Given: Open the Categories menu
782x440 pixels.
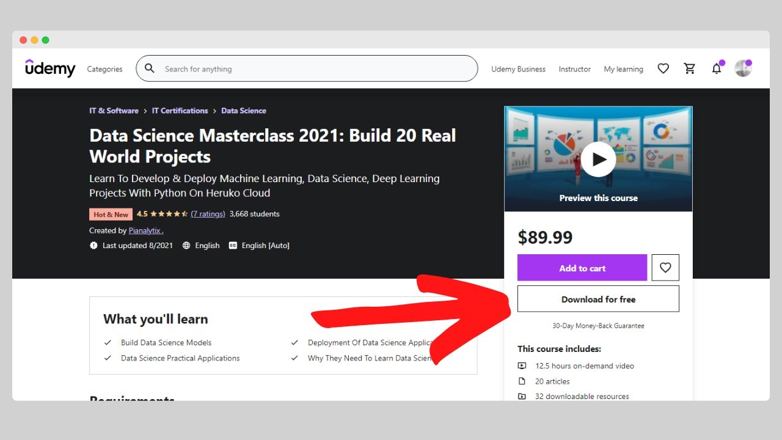Looking at the screenshot, I should [104, 69].
